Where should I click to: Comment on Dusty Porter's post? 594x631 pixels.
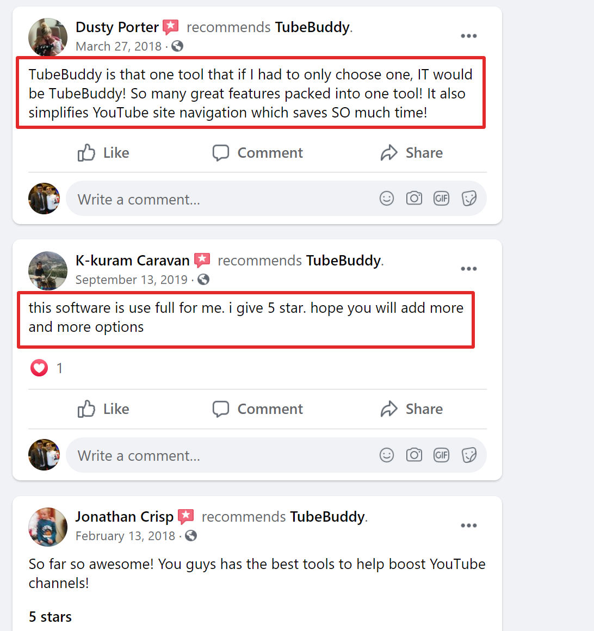[257, 153]
